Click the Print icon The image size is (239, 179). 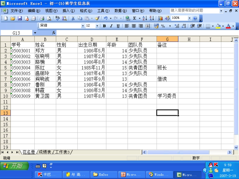point(42,18)
